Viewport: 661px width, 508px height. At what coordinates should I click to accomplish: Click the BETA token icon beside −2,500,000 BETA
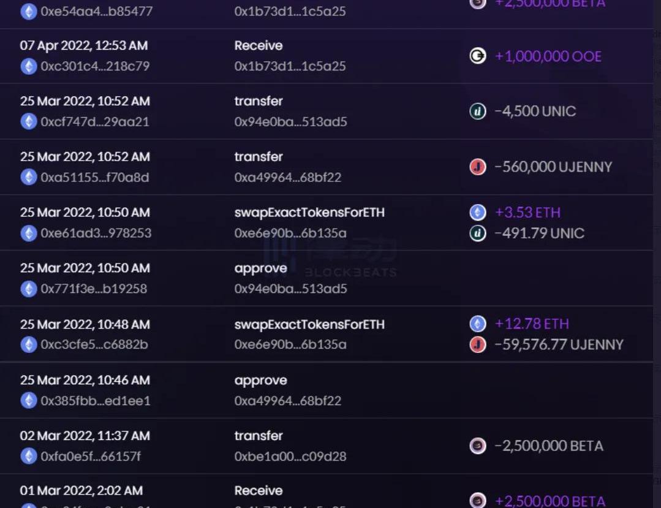(x=478, y=445)
